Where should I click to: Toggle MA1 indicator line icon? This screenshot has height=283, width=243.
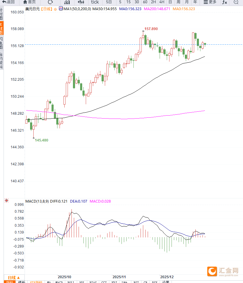pyautogui.click(x=61, y=9)
